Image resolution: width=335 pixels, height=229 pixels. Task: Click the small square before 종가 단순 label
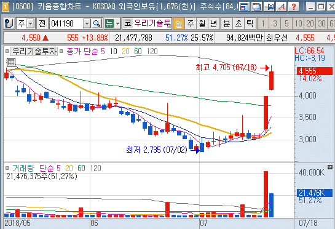point(61,51)
